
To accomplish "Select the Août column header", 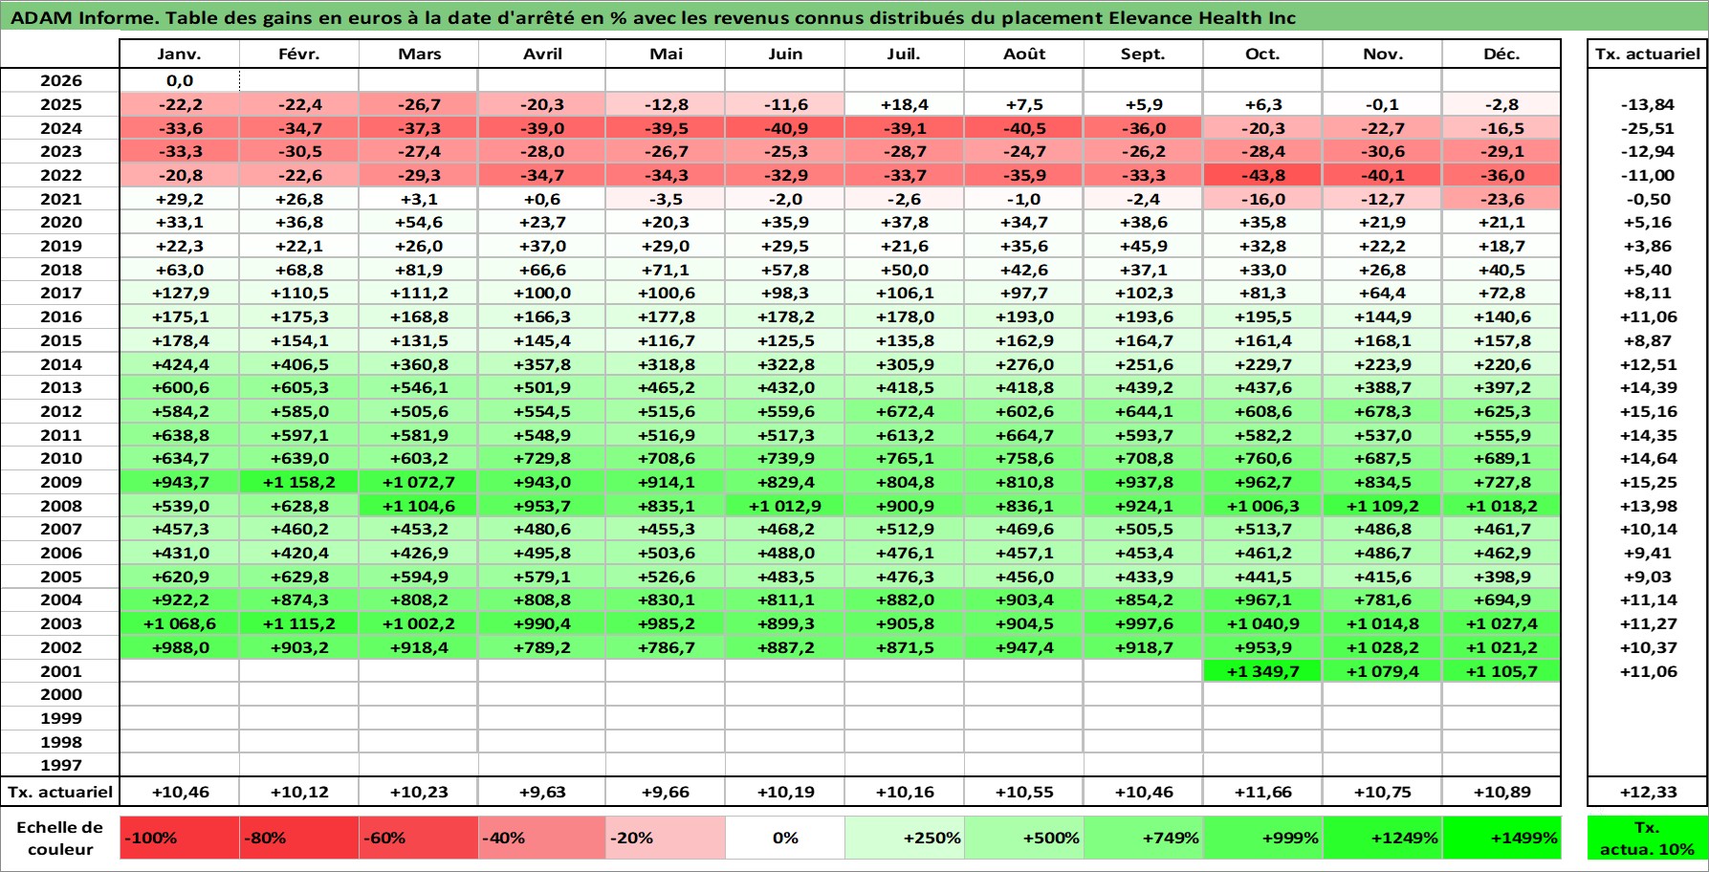I will (x=1024, y=54).
